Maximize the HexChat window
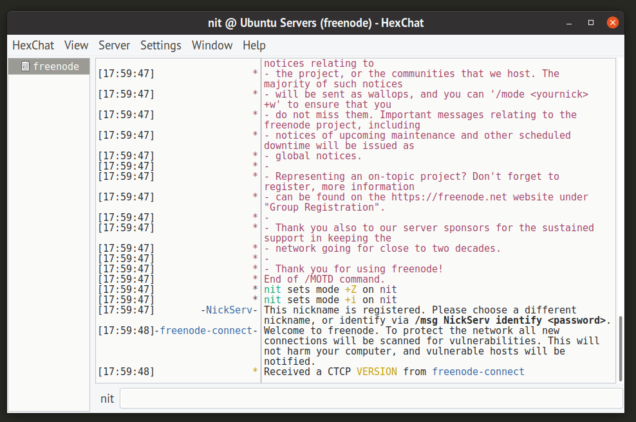The width and height of the screenshot is (636, 422). tap(591, 22)
